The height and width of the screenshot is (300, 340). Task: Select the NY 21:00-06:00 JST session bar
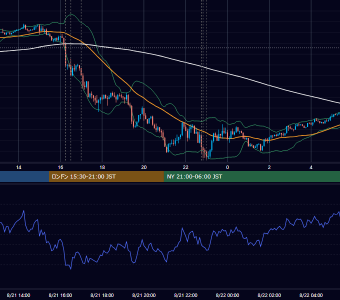251,176
